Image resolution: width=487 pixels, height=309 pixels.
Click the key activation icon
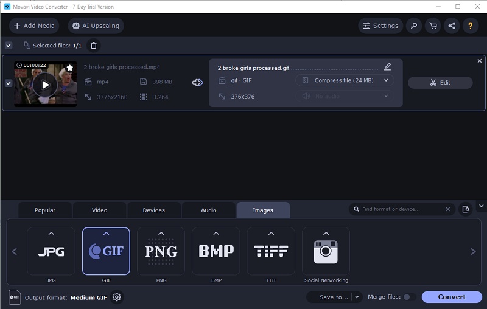414,26
